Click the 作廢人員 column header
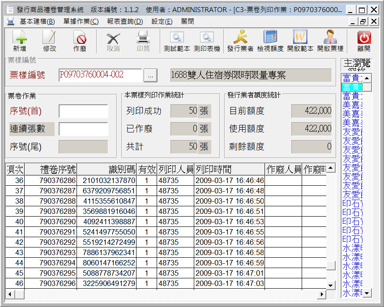This screenshot has height=307, width=384. 283,169
